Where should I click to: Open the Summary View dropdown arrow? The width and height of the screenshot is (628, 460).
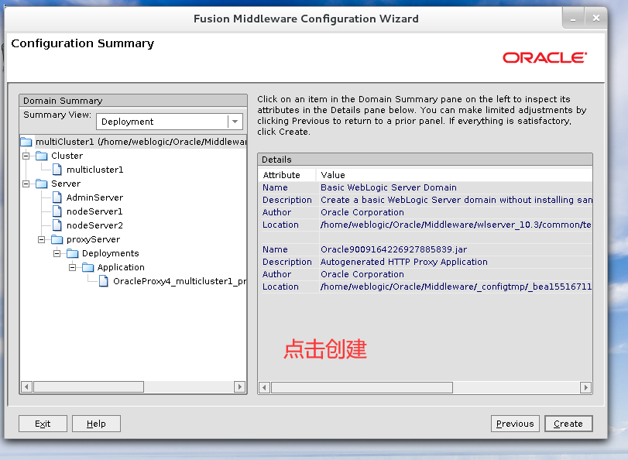(235, 122)
